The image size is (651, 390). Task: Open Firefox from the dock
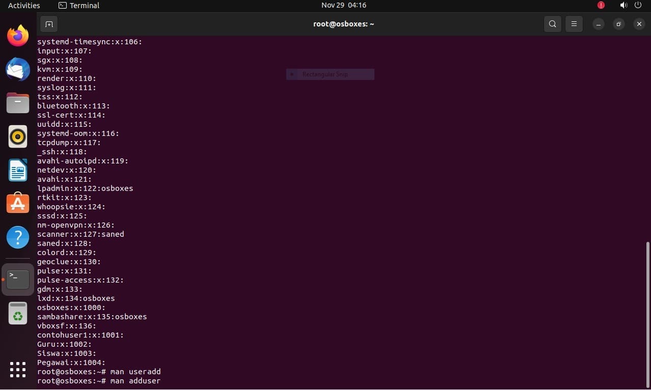click(x=18, y=36)
